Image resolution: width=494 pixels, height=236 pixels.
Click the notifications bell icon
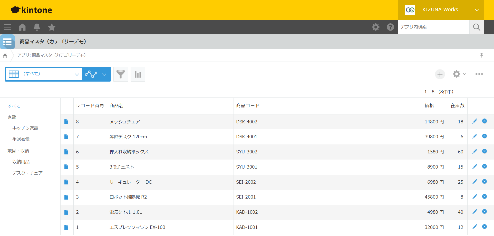pos(37,27)
